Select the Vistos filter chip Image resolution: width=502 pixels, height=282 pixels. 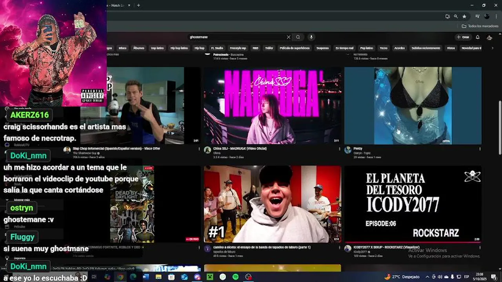tap(451, 48)
